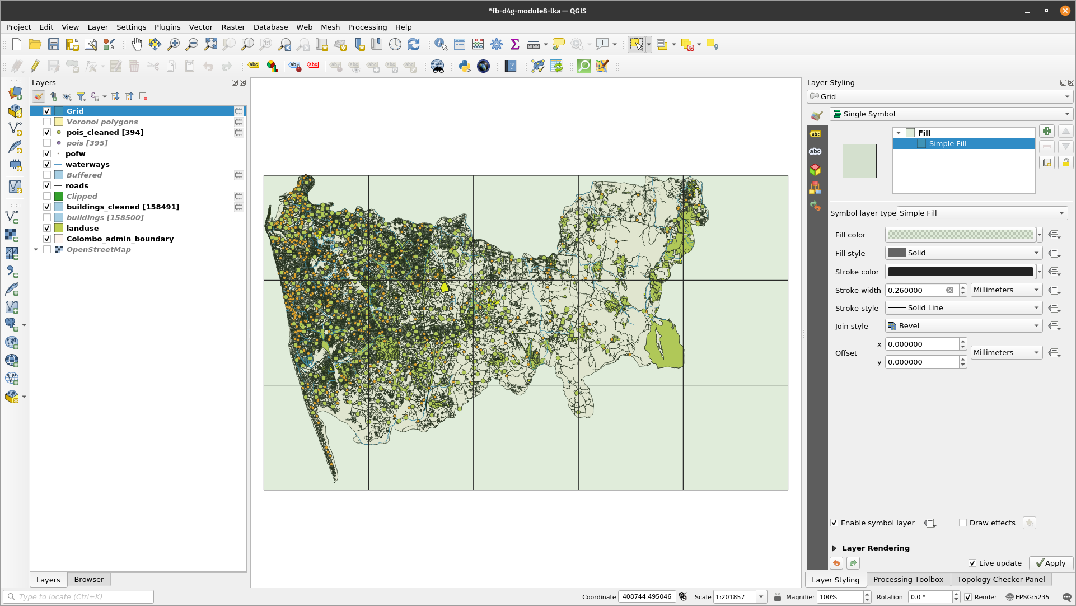Viewport: 1076px width, 606px height.
Task: Click the Select Features tool
Action: (x=637, y=45)
